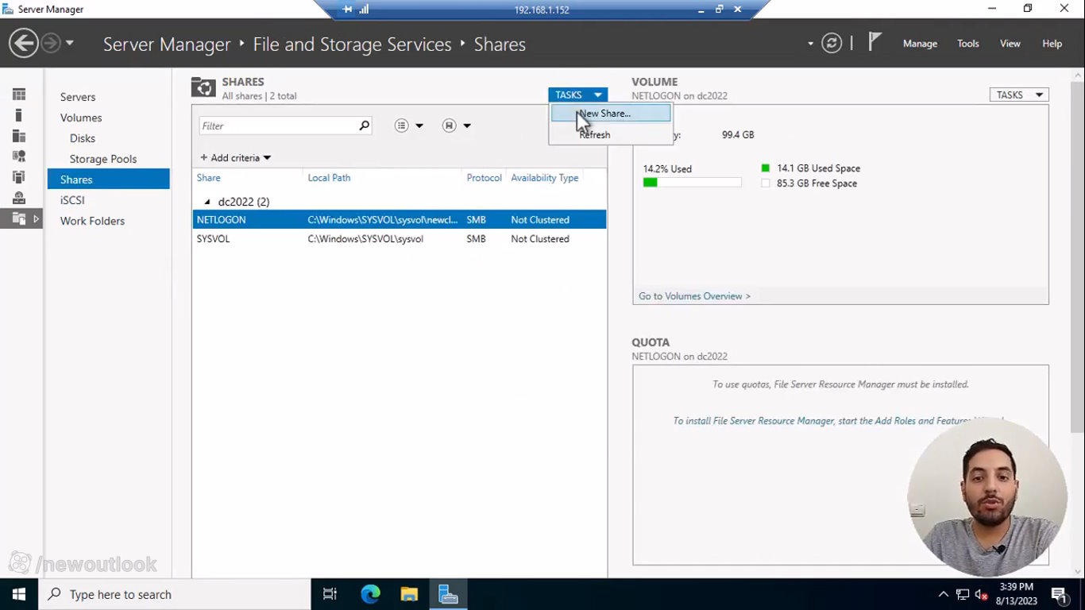Choose New Share... from the Tasks menu
Viewport: 1085px width, 610px height.
tap(611, 114)
